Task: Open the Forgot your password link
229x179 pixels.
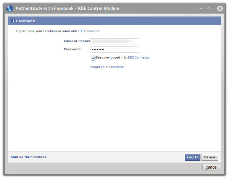Action: pyautogui.click(x=107, y=67)
